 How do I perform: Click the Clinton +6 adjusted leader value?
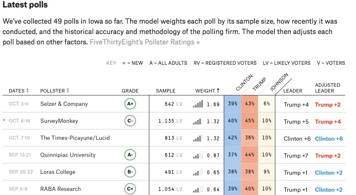click(329, 139)
